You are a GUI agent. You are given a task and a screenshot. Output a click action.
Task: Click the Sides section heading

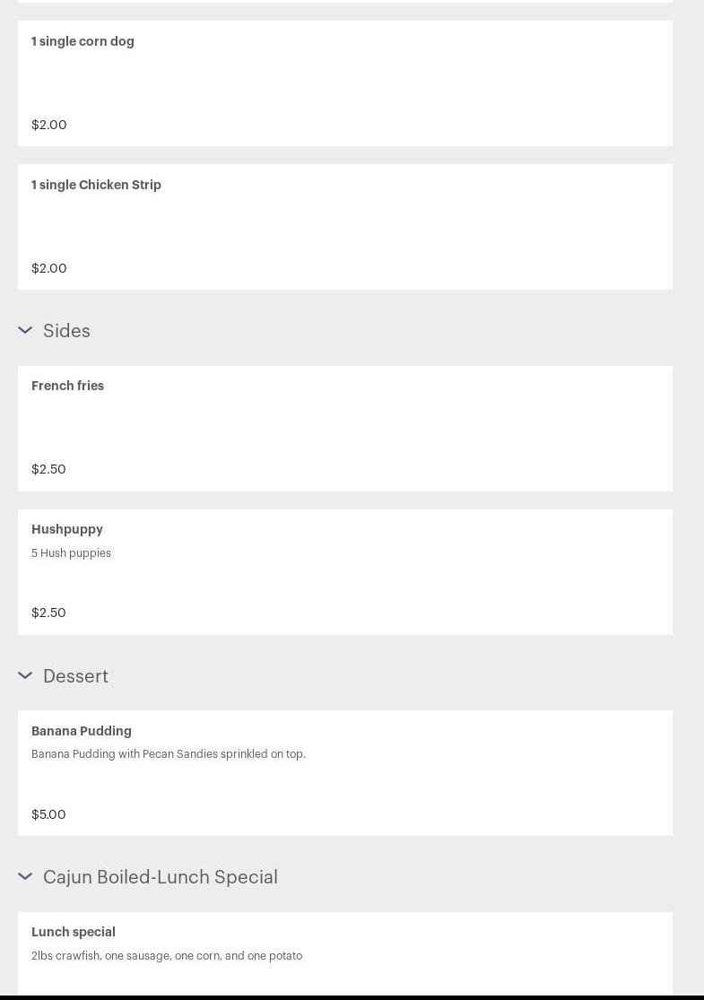66,331
